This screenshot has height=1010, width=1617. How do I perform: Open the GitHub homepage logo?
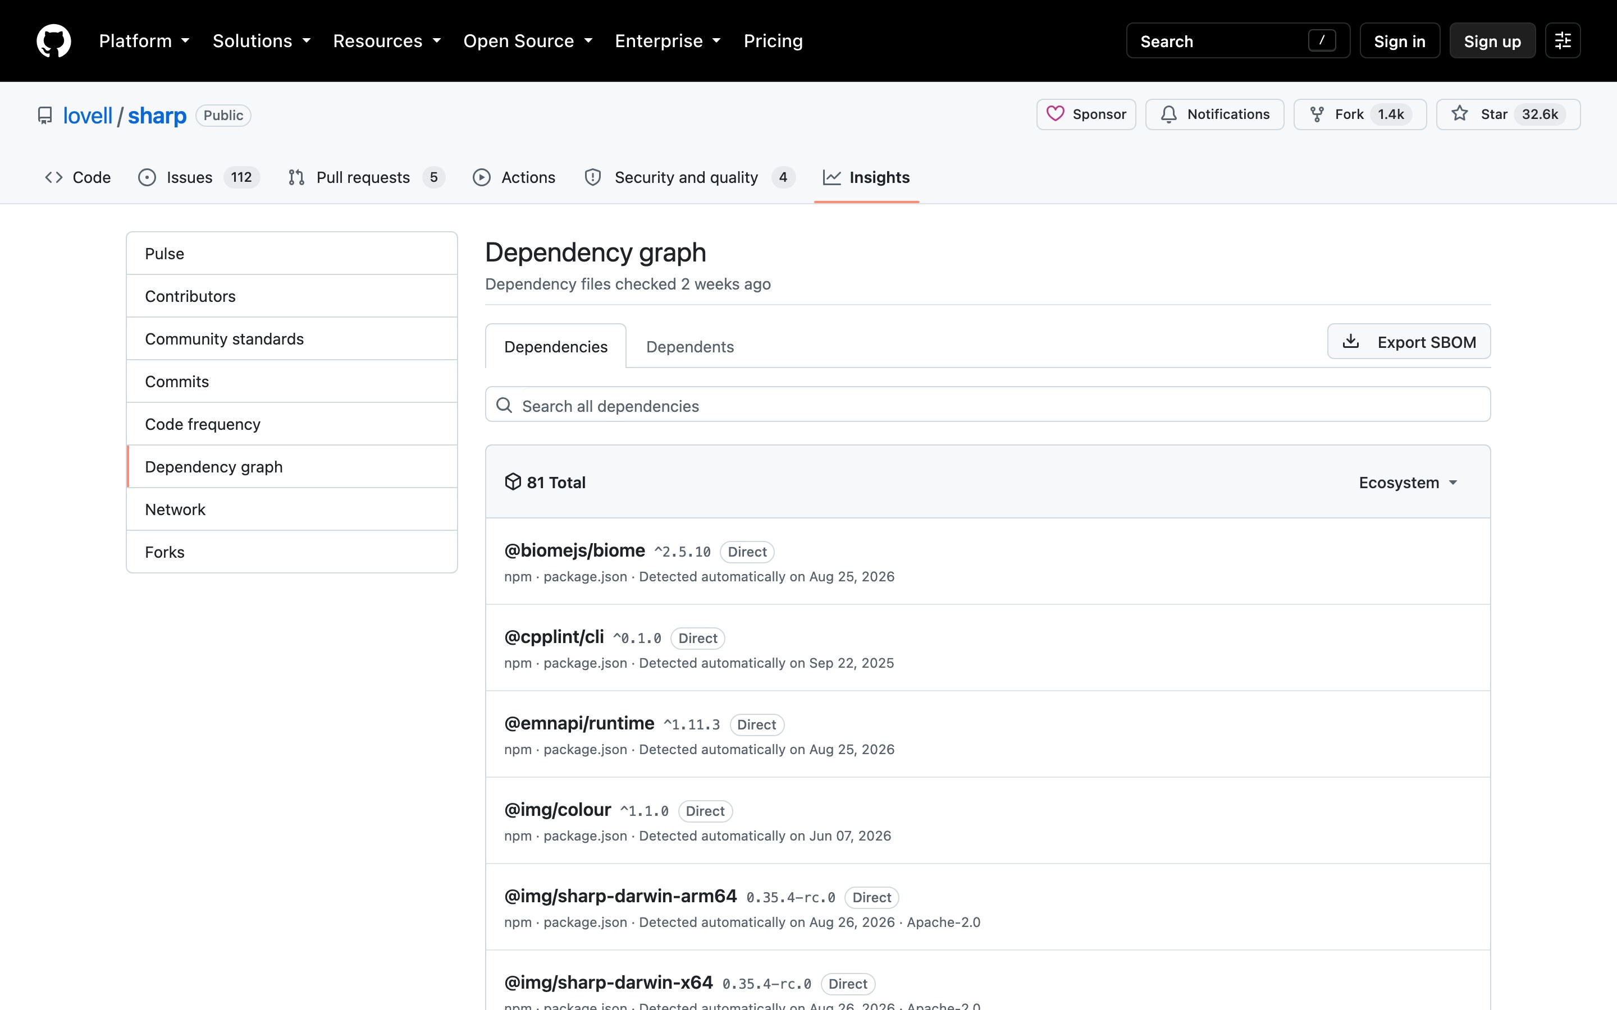point(53,41)
